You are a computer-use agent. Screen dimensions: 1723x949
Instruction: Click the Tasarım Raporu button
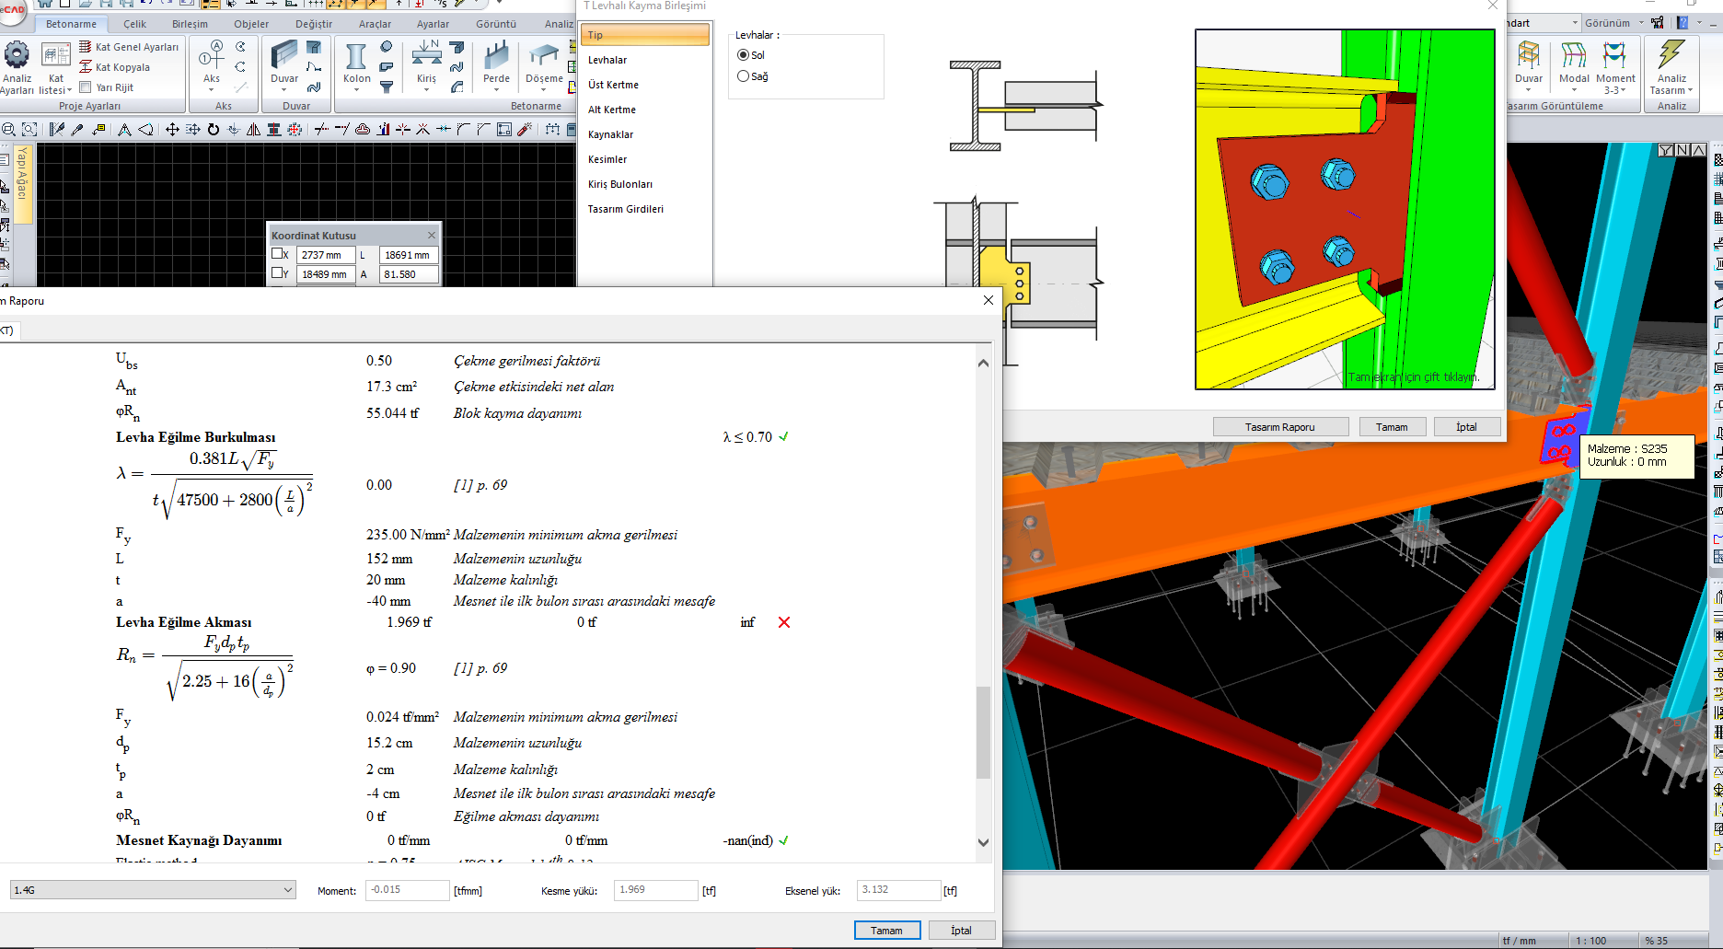click(1280, 427)
